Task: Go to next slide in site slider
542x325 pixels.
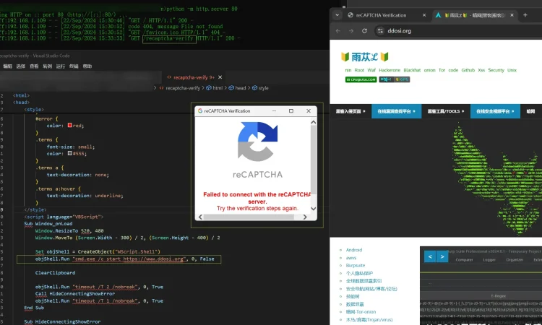Action: (x=442, y=256)
